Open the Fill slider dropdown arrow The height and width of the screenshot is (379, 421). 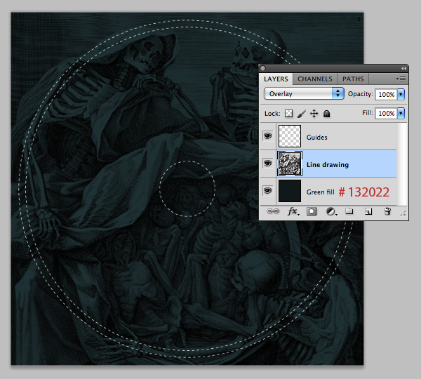pyautogui.click(x=401, y=114)
